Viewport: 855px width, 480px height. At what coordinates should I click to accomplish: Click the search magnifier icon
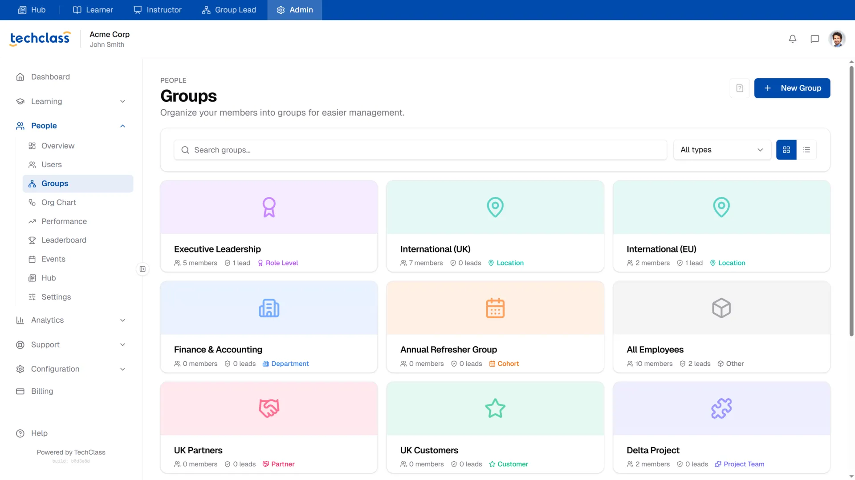pos(185,150)
